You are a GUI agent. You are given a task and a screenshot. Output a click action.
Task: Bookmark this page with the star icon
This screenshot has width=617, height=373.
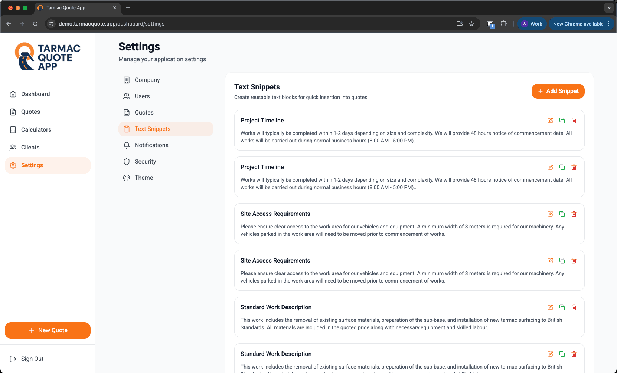[471, 24]
